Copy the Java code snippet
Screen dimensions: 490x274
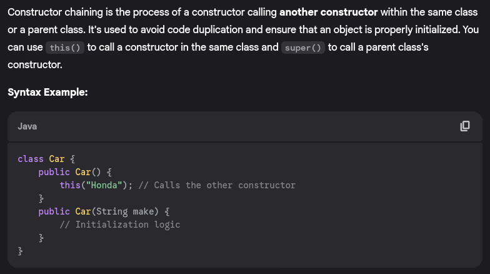[464, 126]
